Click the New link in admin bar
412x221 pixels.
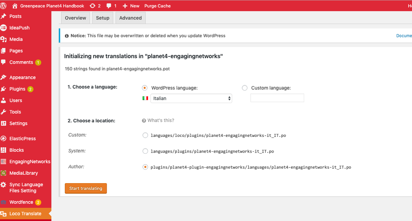[135, 6]
